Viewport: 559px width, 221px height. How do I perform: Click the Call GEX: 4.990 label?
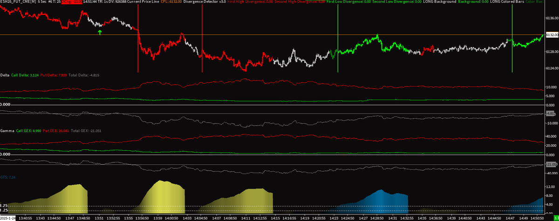[x=29, y=132]
